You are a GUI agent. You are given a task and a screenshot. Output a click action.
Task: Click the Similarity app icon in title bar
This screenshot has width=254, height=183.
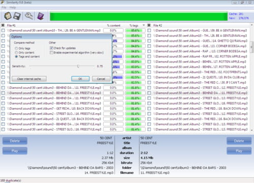point(3,2)
